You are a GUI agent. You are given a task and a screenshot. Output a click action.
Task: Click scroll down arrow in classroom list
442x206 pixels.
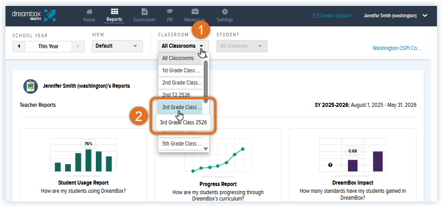click(205, 149)
